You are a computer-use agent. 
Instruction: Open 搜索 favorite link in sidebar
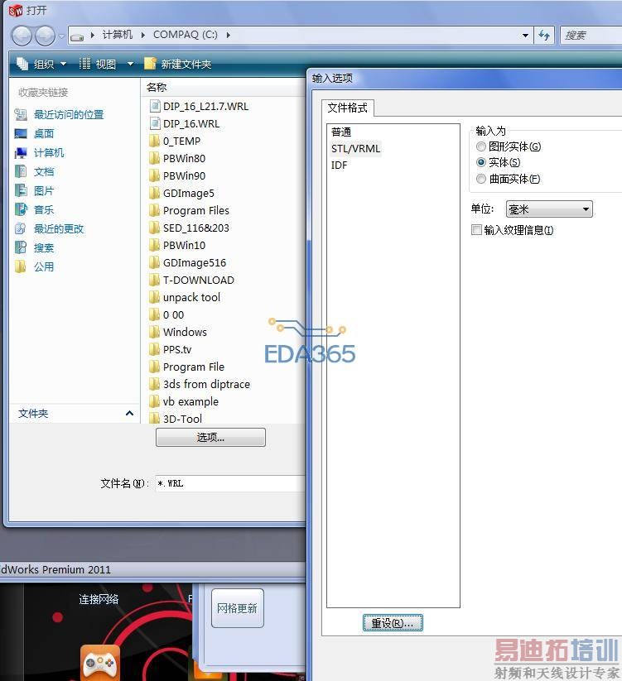click(44, 248)
